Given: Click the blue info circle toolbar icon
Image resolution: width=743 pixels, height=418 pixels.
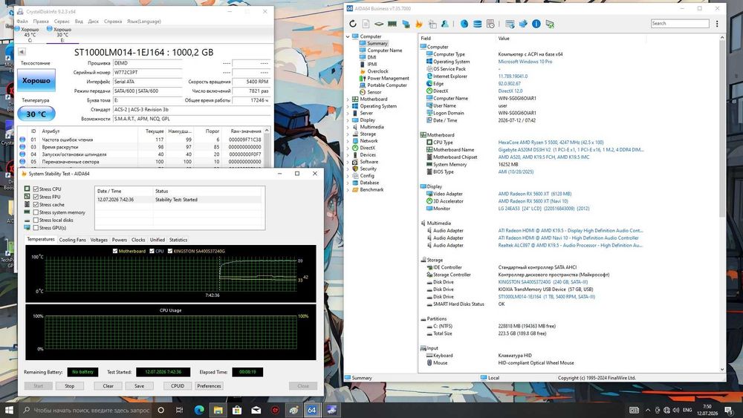Looking at the screenshot, I should point(536,24).
